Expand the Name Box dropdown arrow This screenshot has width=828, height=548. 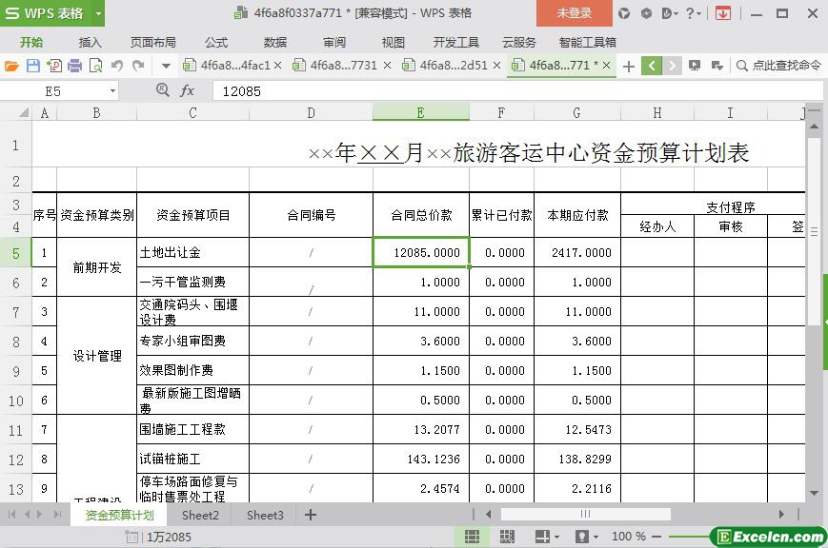coord(112,90)
